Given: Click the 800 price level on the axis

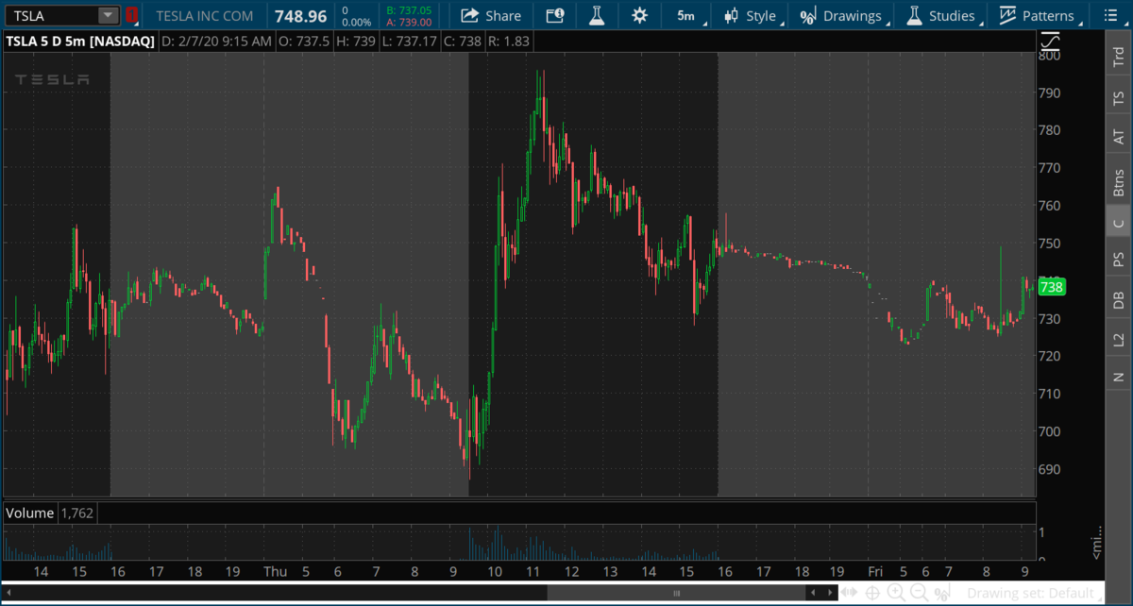Looking at the screenshot, I should click(x=1049, y=55).
